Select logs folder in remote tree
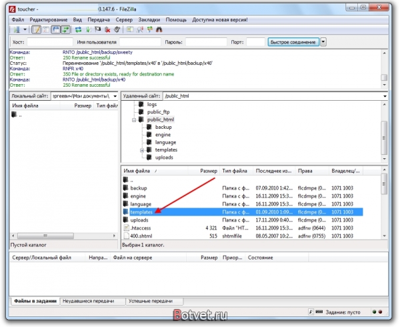This screenshot has width=400, height=327. point(152,104)
